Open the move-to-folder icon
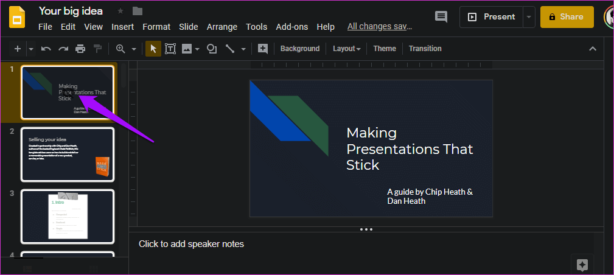Image resolution: width=614 pixels, height=275 pixels. tap(138, 12)
